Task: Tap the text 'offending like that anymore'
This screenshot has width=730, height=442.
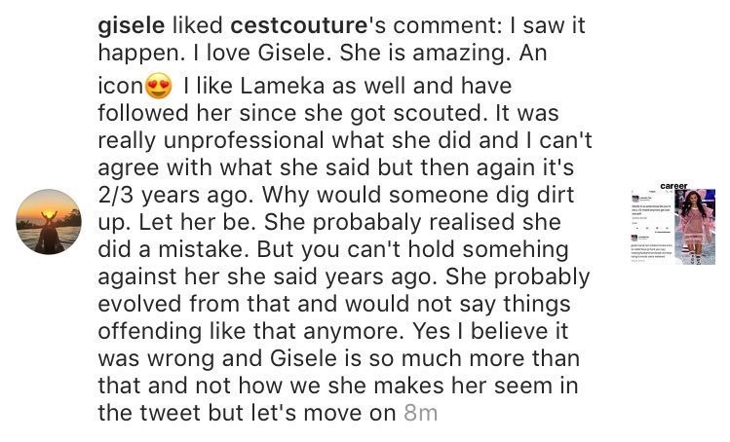Action: click(x=250, y=331)
